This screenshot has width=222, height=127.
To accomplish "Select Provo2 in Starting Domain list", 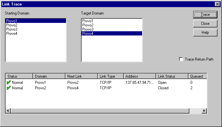I will tap(36, 25).
